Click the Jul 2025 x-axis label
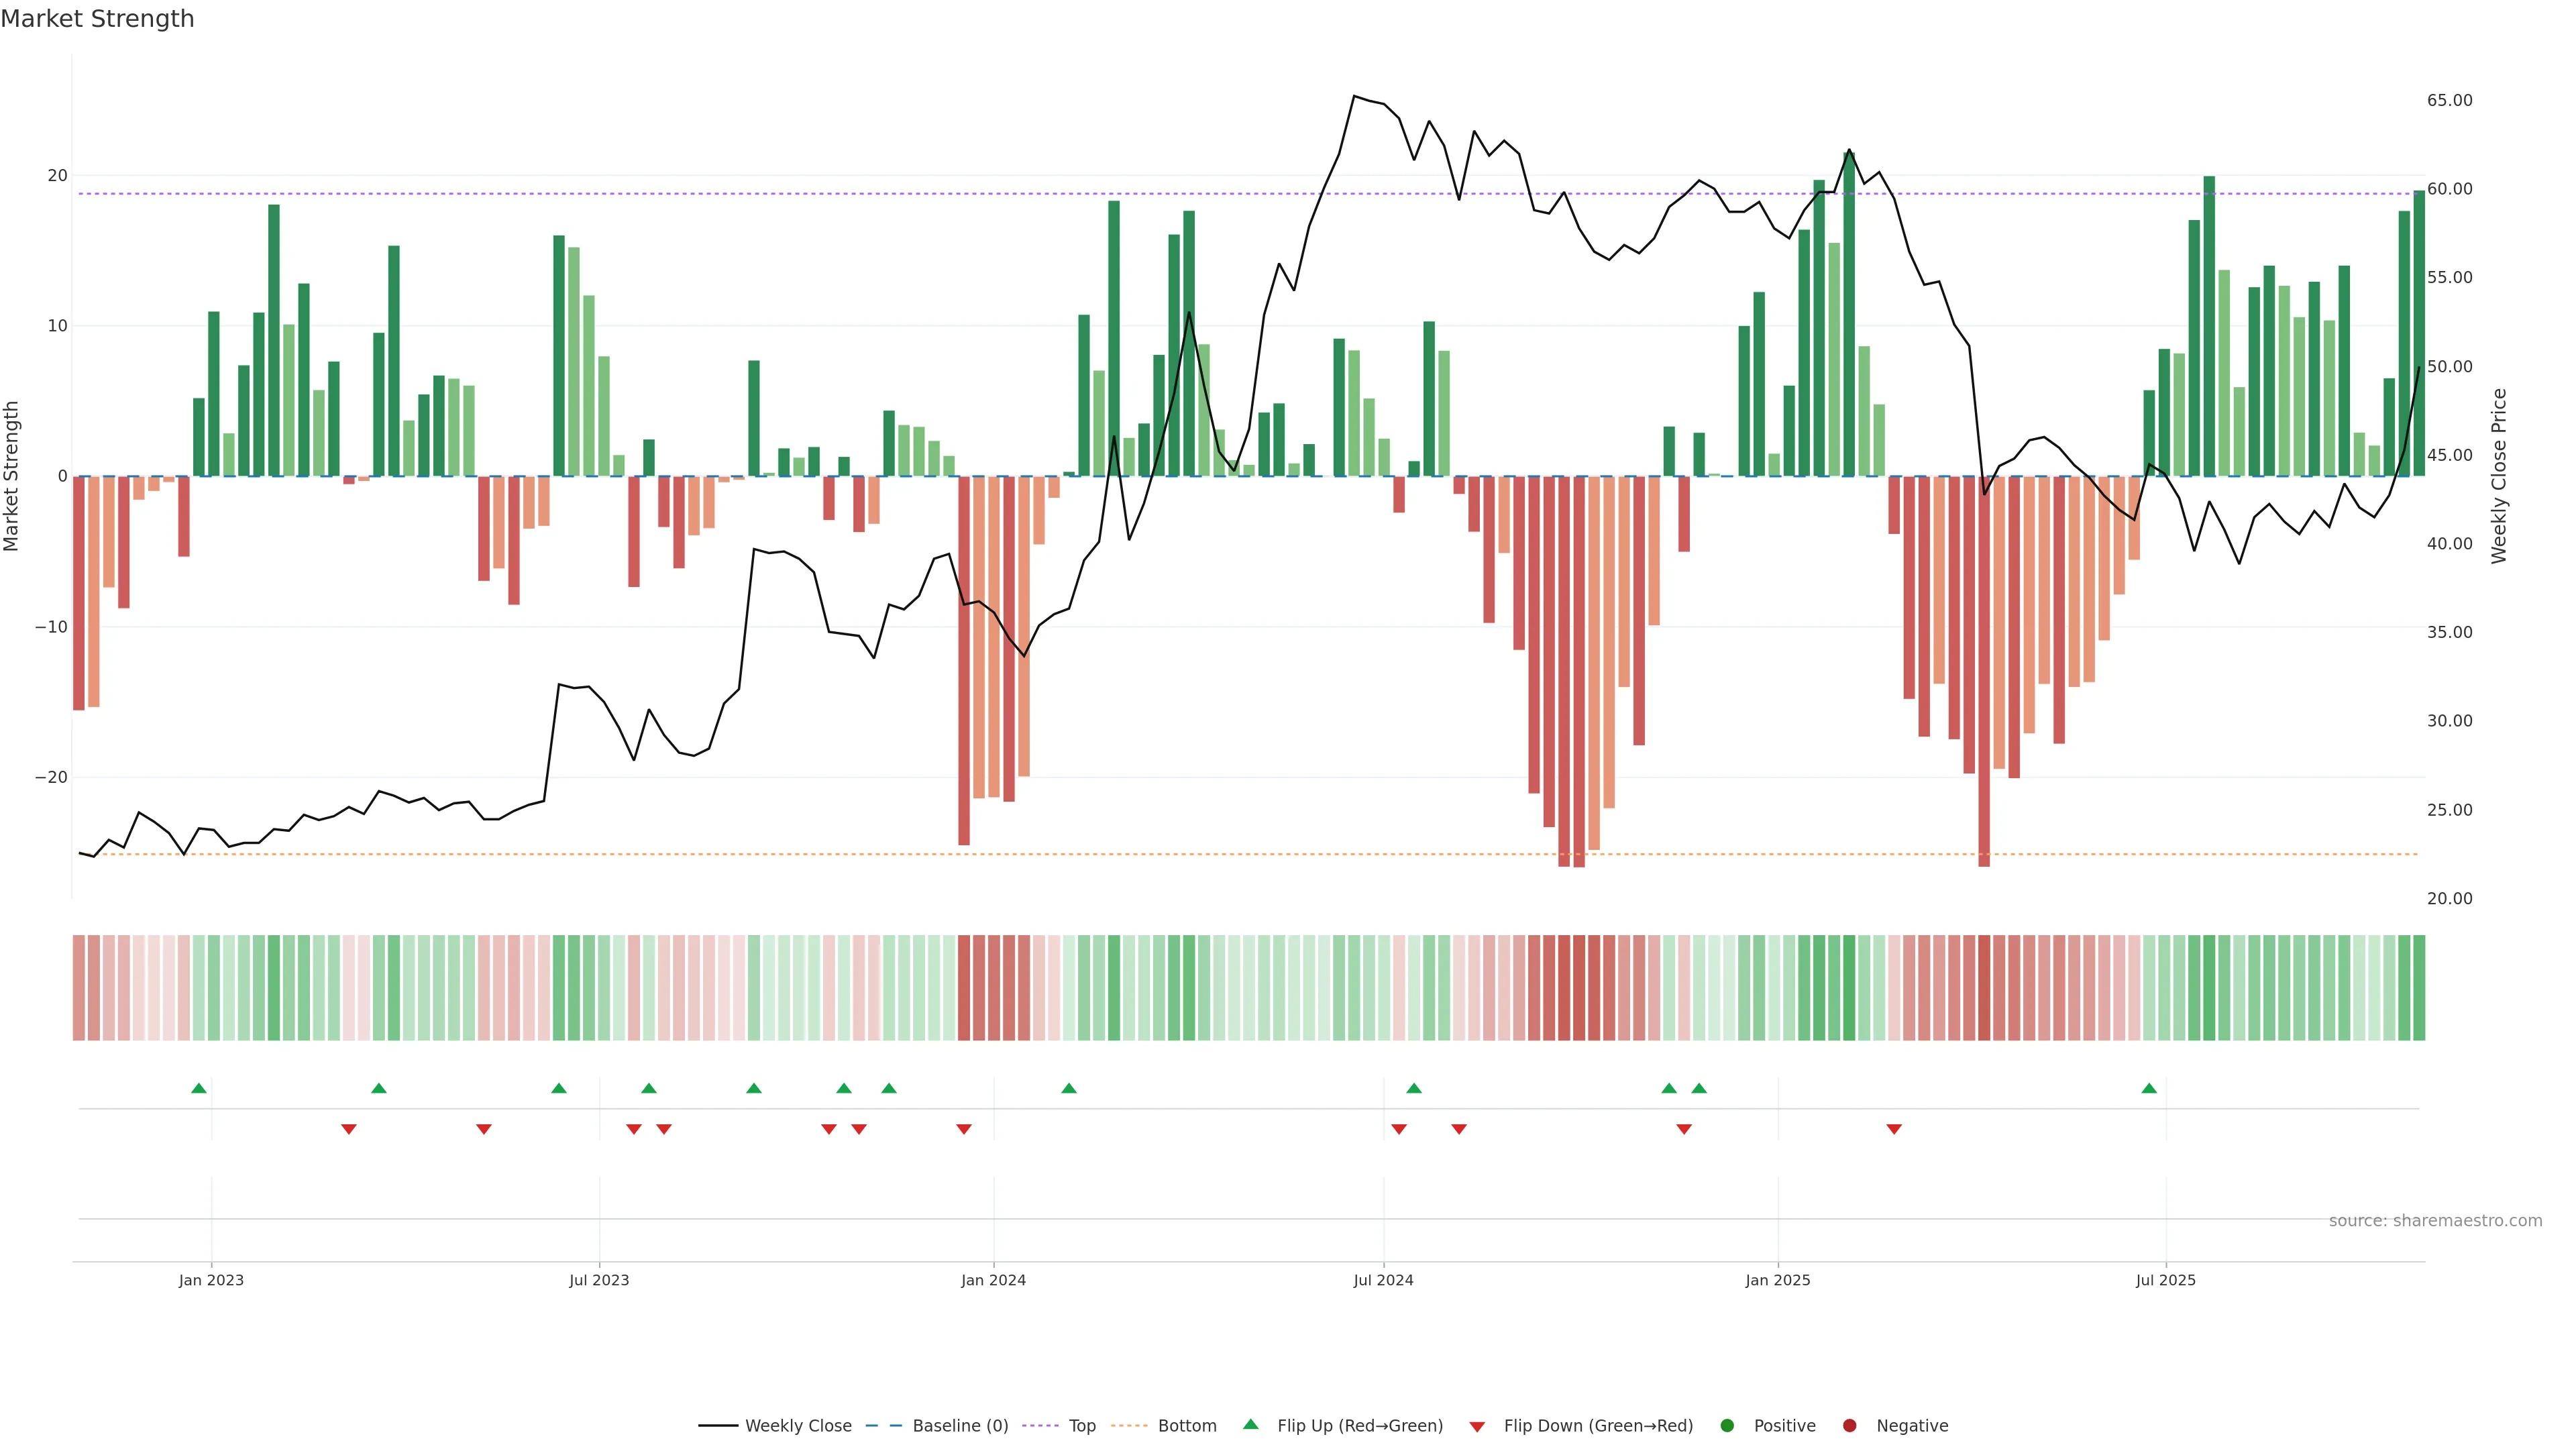Viewport: 2576px width, 1449px height. (2165, 1280)
